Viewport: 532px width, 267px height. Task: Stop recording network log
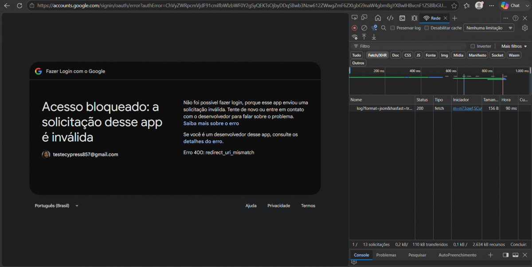point(354,28)
